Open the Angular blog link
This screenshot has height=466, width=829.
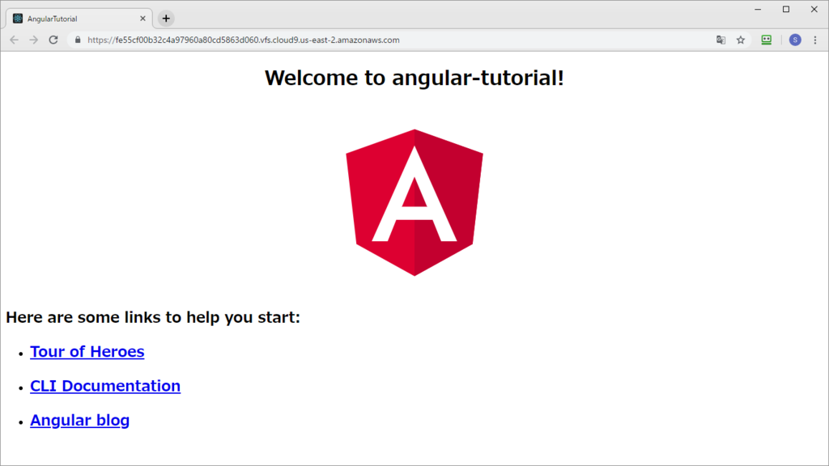80,420
